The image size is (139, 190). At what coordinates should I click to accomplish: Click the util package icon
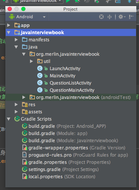tap(40, 61)
